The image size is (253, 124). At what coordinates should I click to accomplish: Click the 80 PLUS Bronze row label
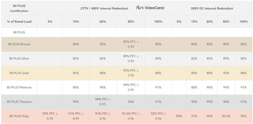click(19, 44)
